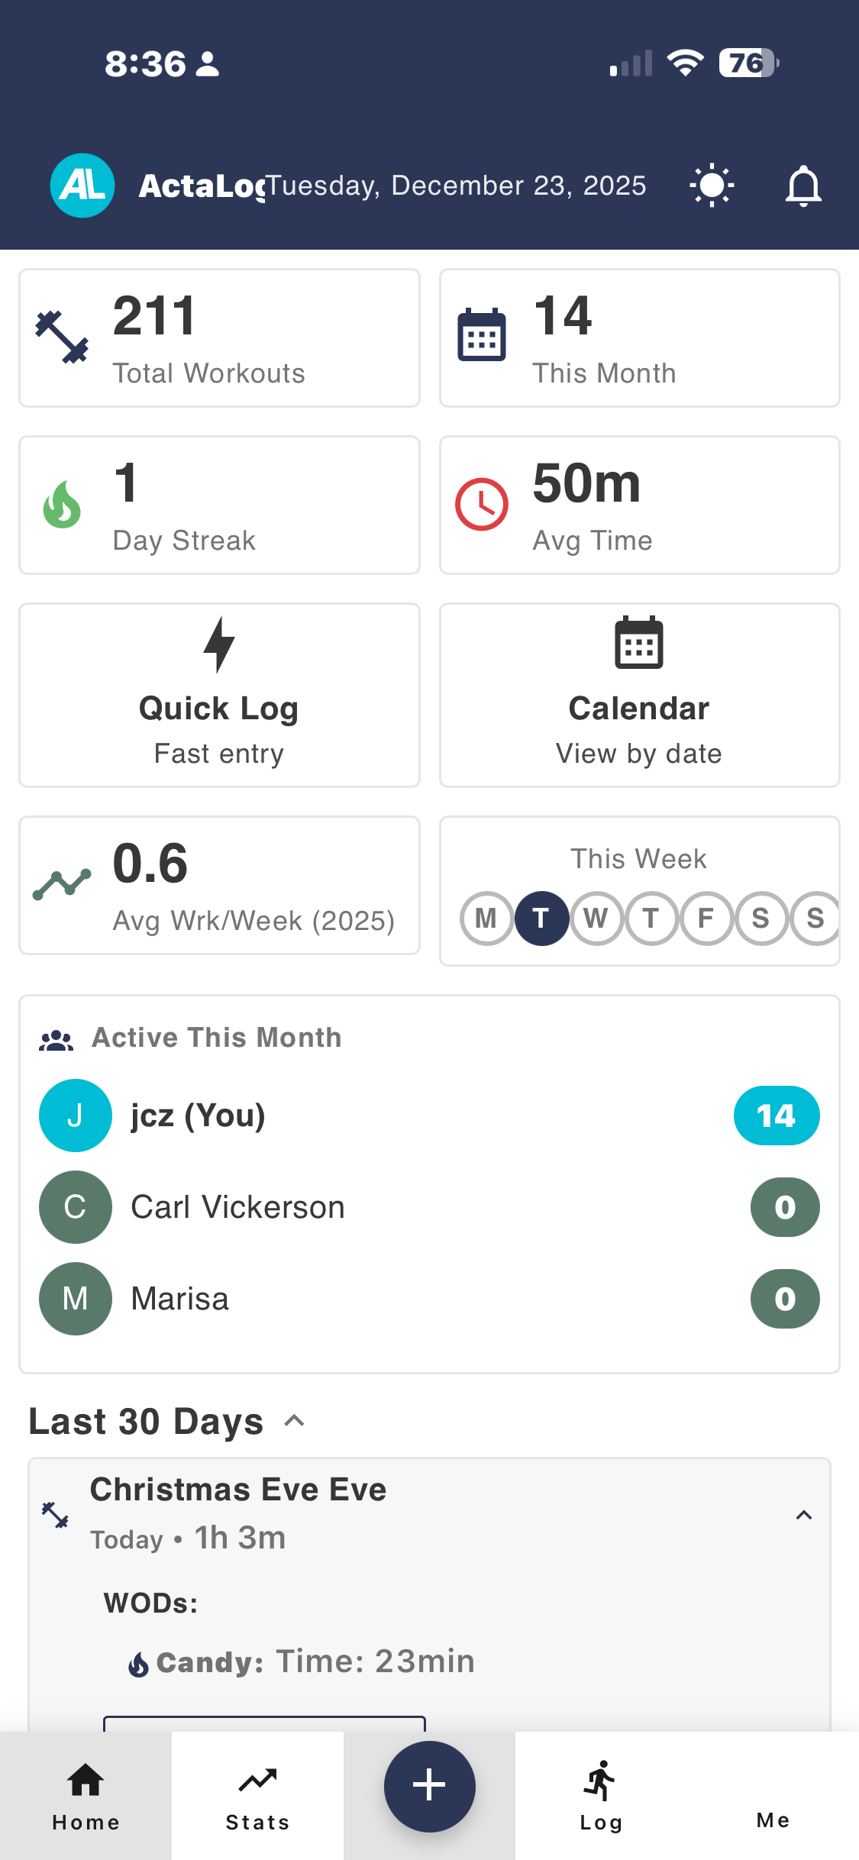Open Carl Vickerson's avatar

[x=76, y=1207]
